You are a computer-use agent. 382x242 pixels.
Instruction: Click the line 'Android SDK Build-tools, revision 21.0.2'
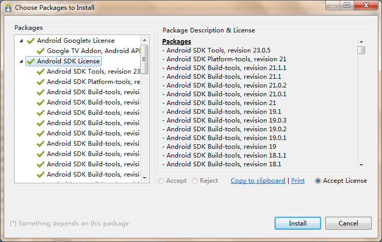pos(225,85)
